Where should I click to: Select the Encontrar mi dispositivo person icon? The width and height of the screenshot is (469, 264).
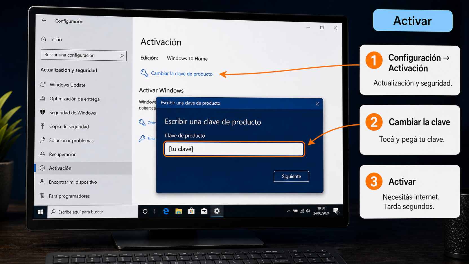tap(42, 182)
